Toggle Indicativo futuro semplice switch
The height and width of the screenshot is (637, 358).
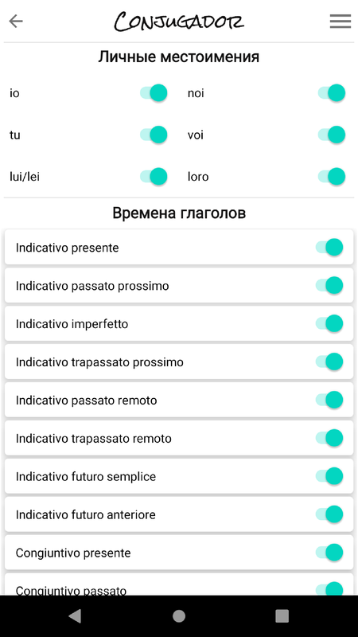pyautogui.click(x=329, y=475)
